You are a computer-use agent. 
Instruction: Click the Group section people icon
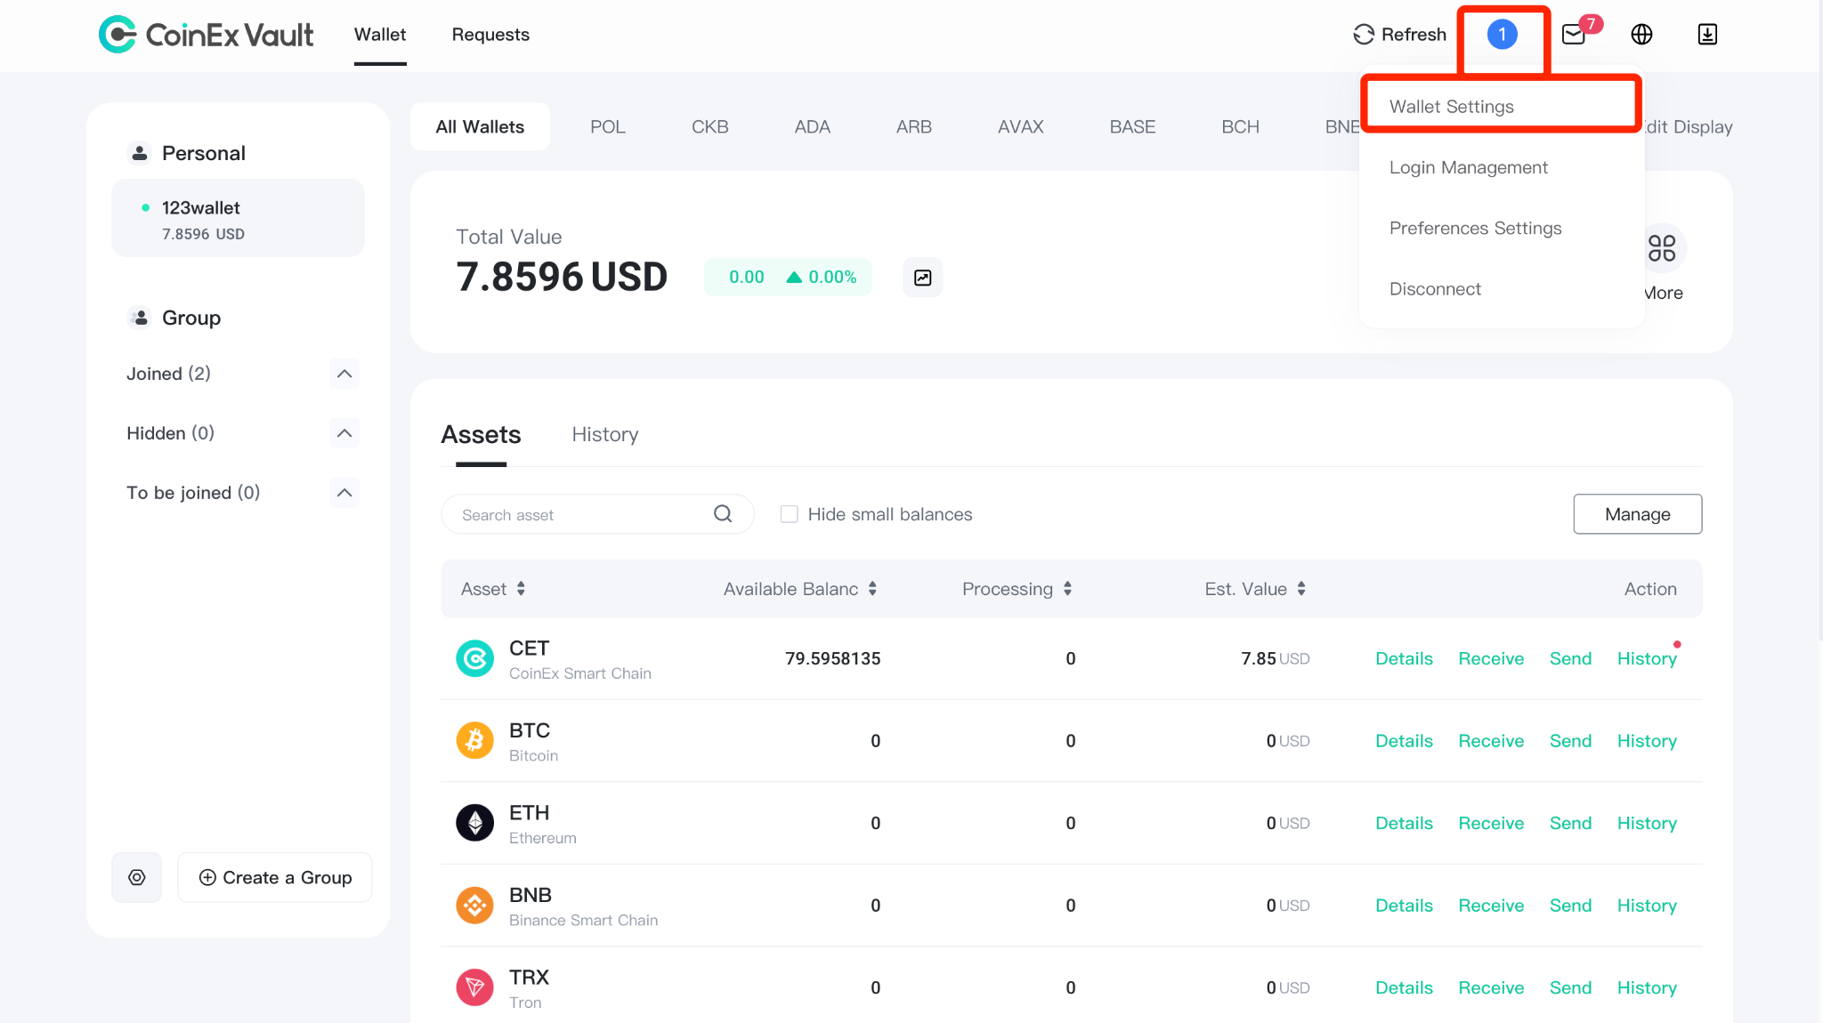coord(140,318)
